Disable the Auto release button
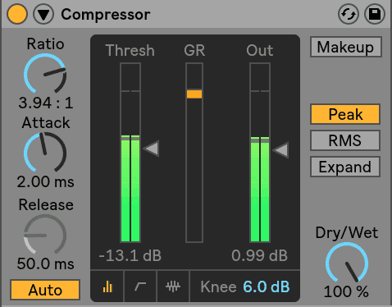The height and width of the screenshot is (307, 392). pyautogui.click(x=45, y=290)
